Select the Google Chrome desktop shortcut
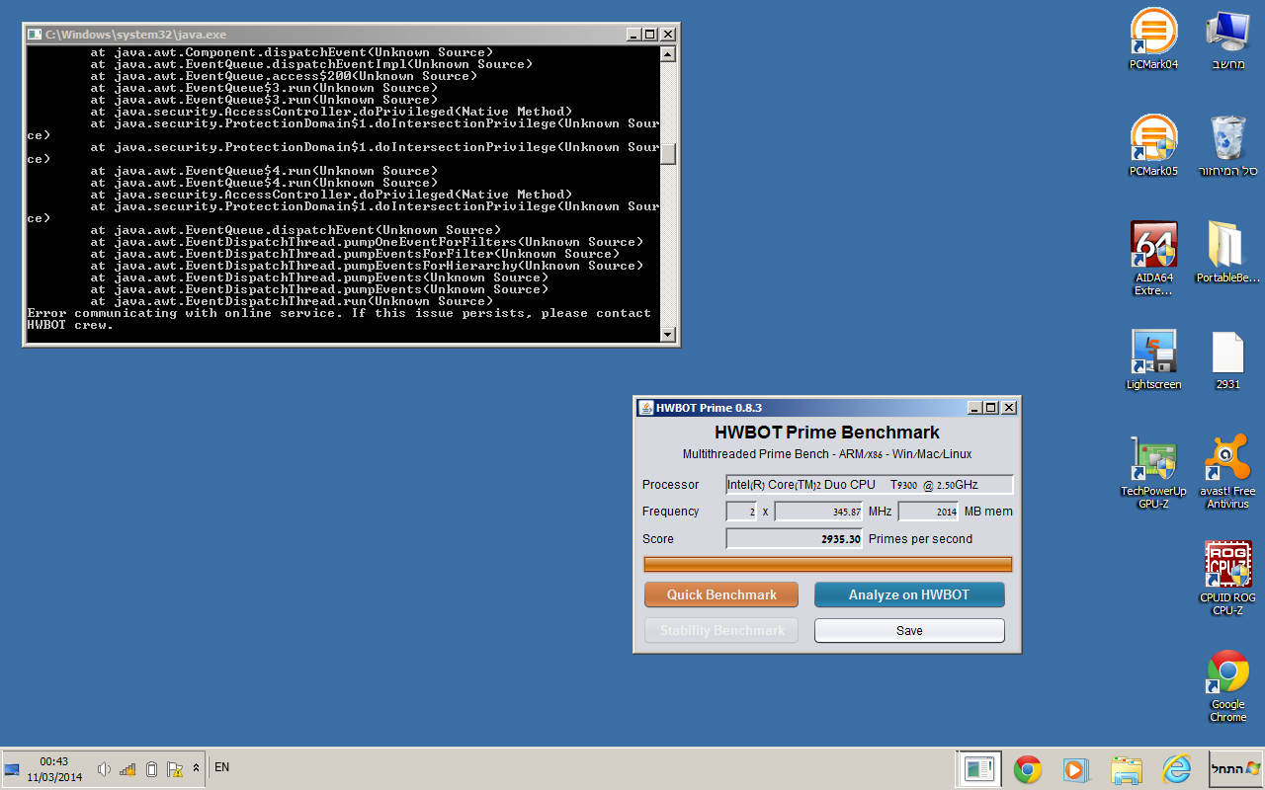This screenshot has height=790, width=1265. coord(1227,685)
